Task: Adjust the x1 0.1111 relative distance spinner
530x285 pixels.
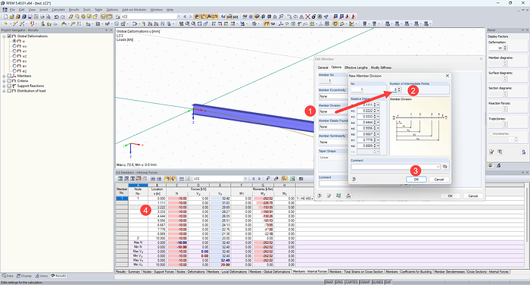Action: point(375,105)
